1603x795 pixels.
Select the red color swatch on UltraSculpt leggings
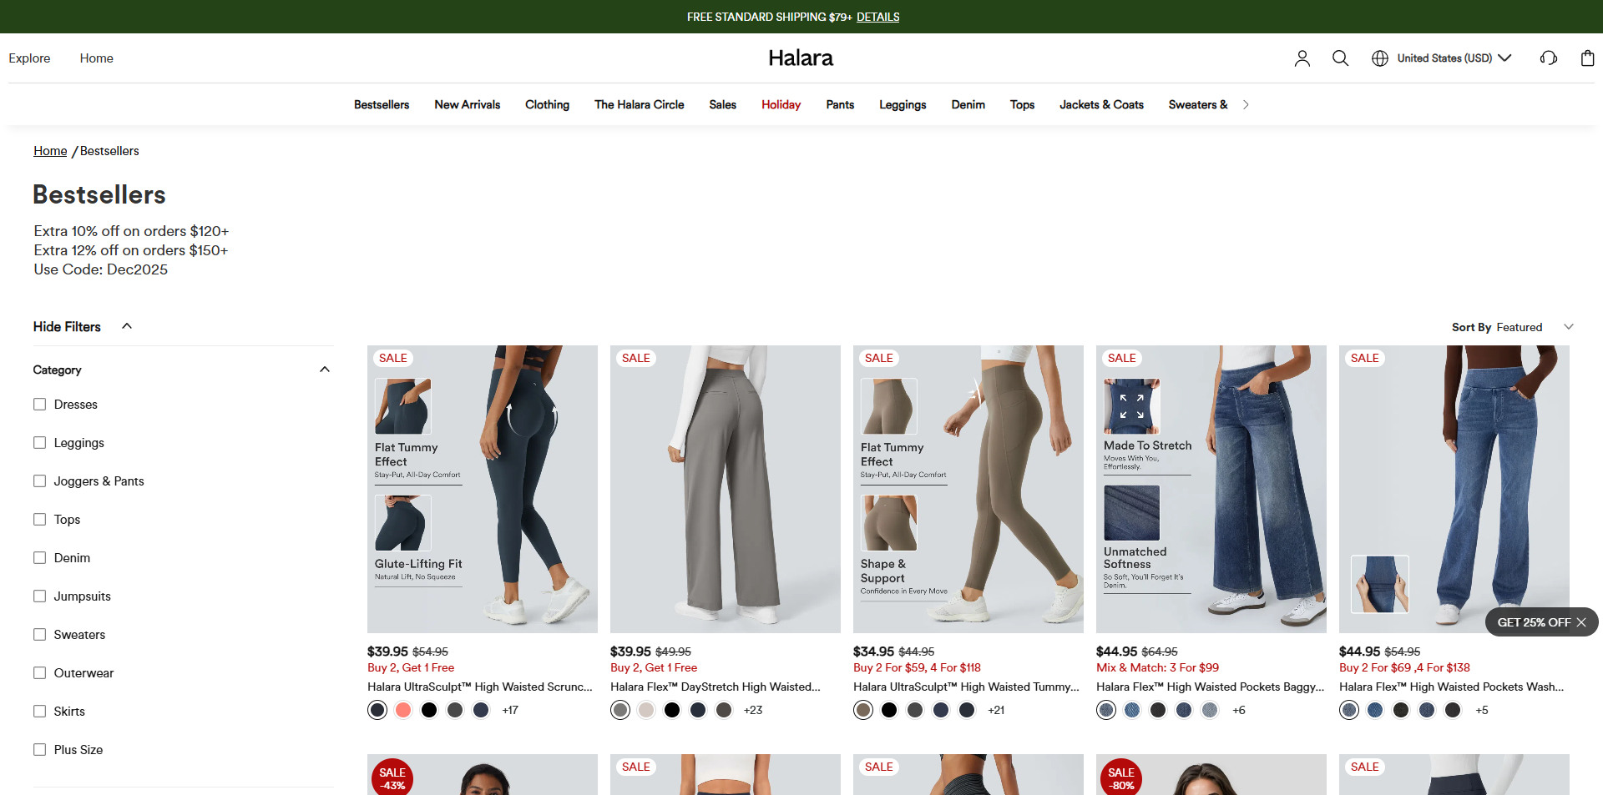(x=402, y=710)
